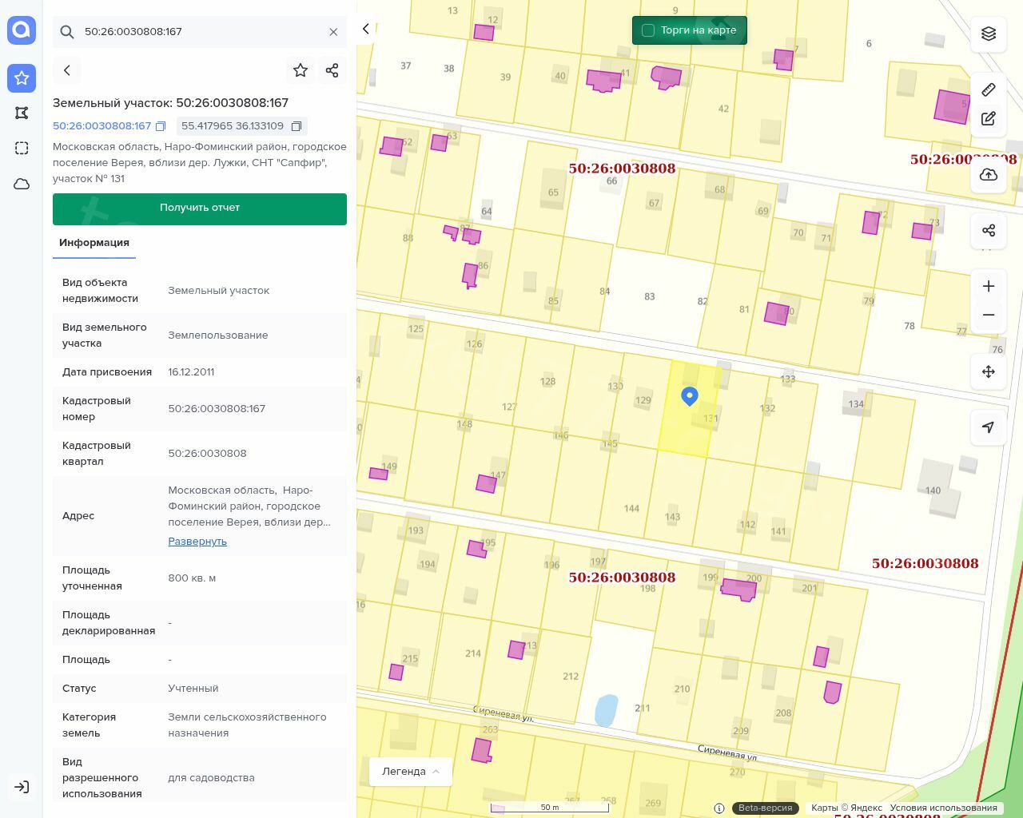This screenshot has height=818, width=1023.
Task: Zoom out on the map
Action: (x=989, y=315)
